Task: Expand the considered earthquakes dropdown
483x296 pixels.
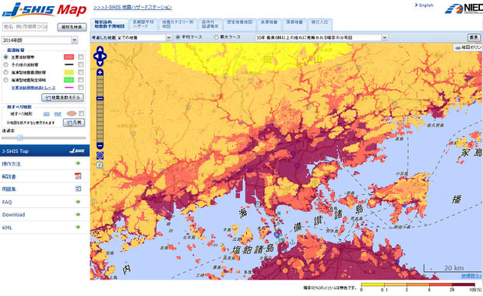Action: coord(144,37)
